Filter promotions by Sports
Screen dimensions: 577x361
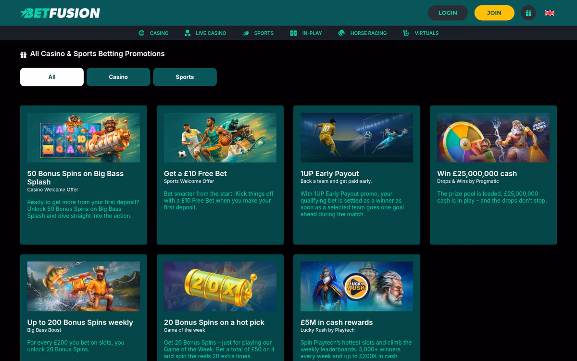tap(185, 77)
